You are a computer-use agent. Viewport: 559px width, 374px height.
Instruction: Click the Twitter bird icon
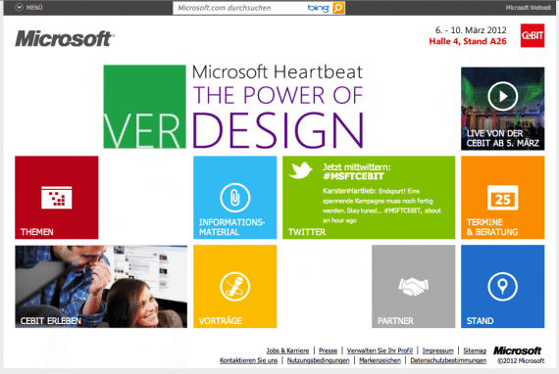tap(300, 170)
